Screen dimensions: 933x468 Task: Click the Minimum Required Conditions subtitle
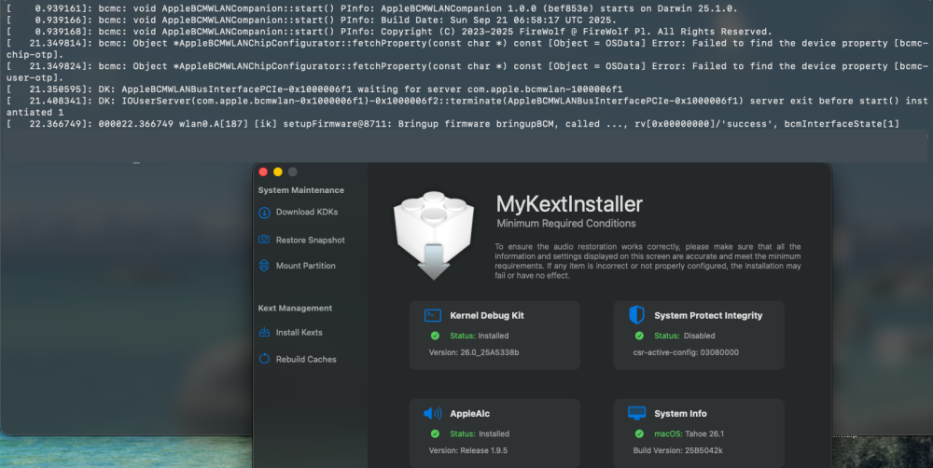point(566,224)
